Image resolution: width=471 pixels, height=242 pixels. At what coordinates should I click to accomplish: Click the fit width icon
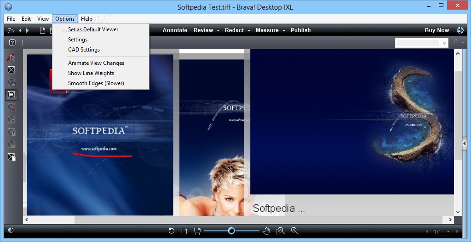click(x=197, y=231)
